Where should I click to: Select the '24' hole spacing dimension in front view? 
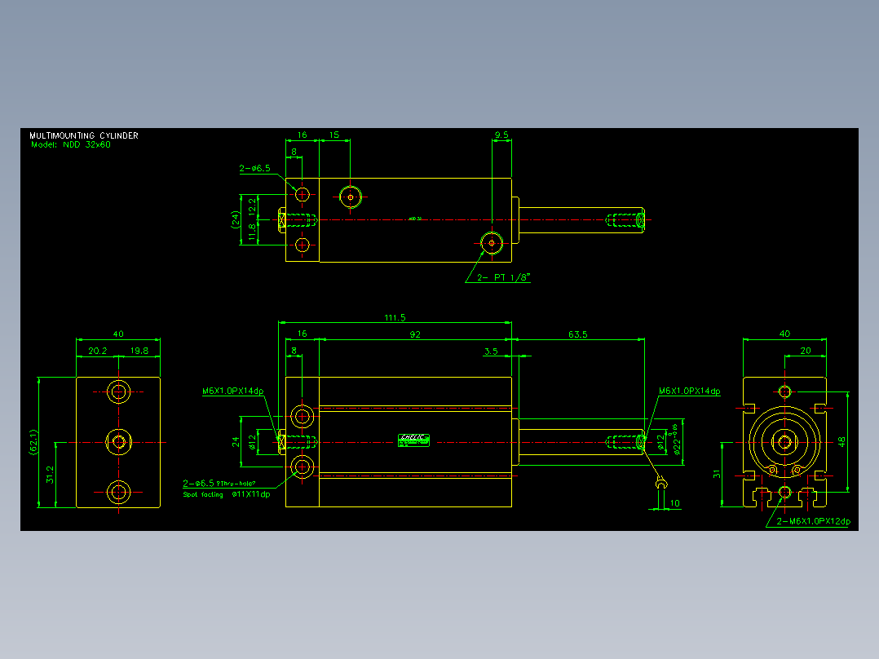(x=236, y=441)
